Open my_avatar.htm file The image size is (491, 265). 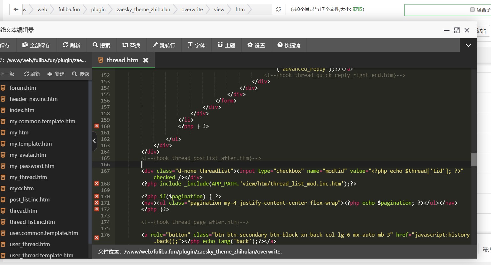(x=28, y=155)
